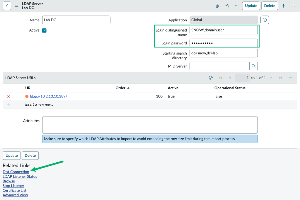Click the Active column header
This screenshot has width=300, height=200.
point(173,88)
